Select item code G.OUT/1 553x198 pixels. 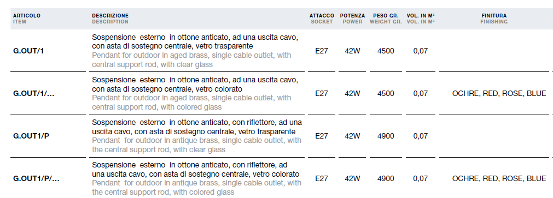28,51
